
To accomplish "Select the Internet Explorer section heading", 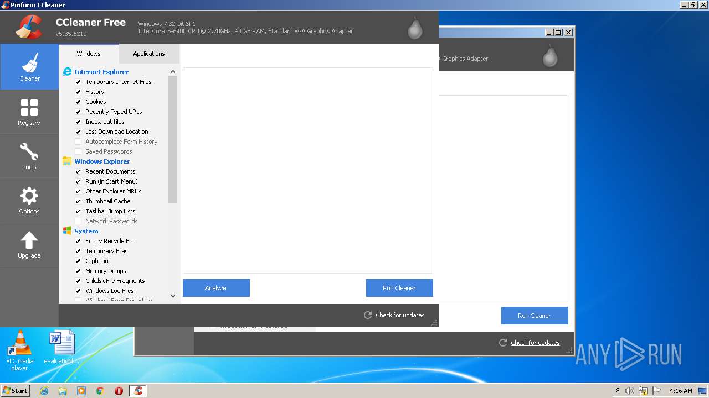I will click(101, 72).
